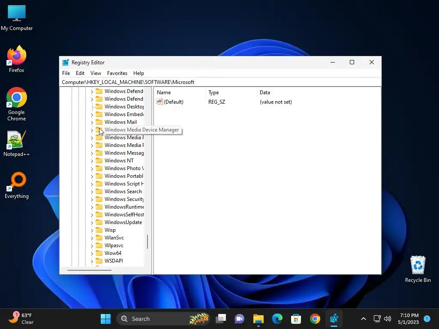Open Google Chrome desktop shortcut
Viewport: 439px width, 329px height.
[x=17, y=104]
